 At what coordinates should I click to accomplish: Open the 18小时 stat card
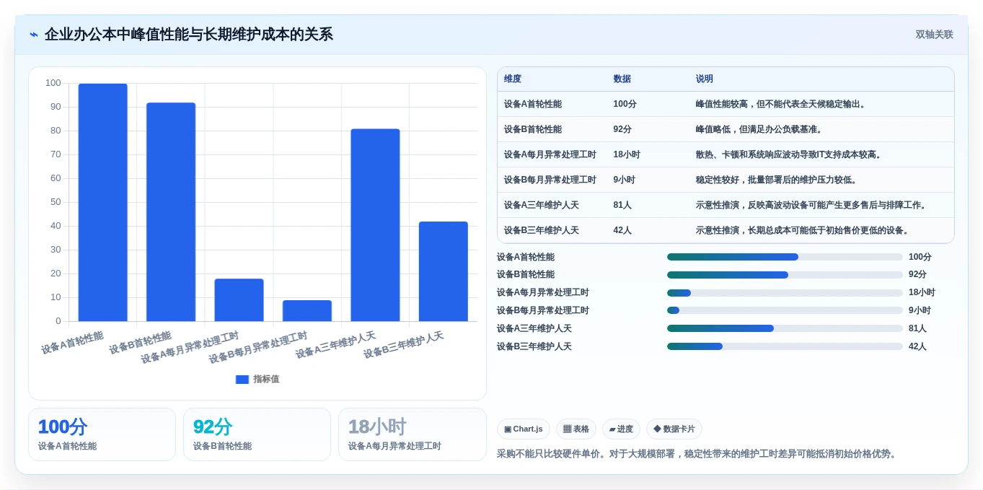point(412,434)
